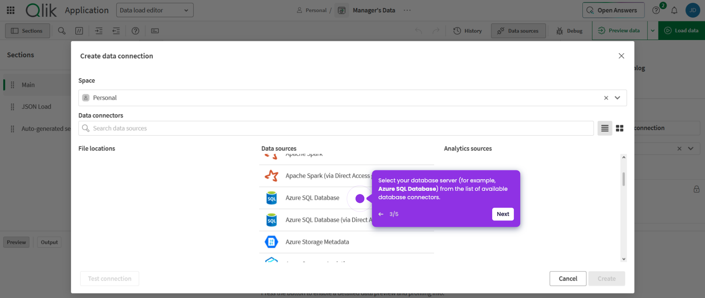Expand the Preview data dropdown arrow

pyautogui.click(x=653, y=30)
